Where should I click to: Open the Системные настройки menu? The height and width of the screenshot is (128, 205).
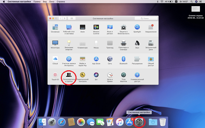click(x=19, y=2)
